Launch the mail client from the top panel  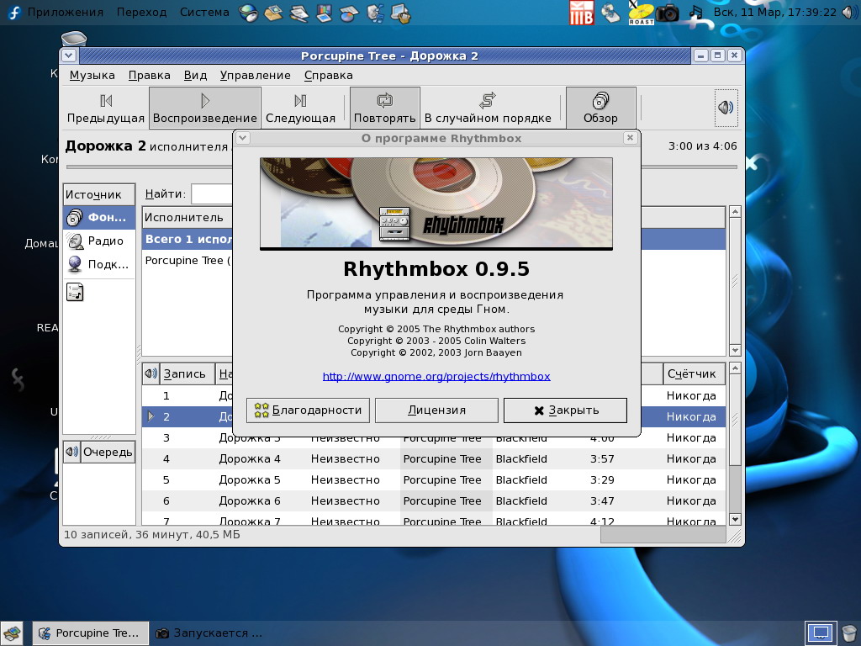273,13
